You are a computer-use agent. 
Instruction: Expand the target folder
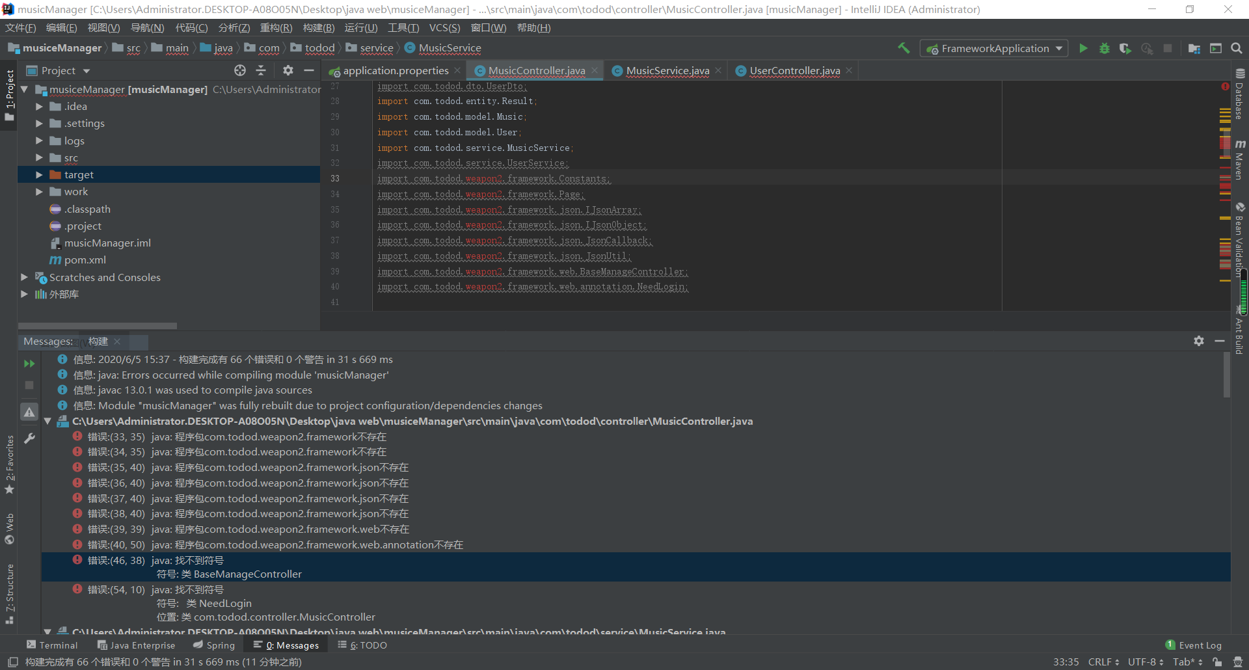39,174
